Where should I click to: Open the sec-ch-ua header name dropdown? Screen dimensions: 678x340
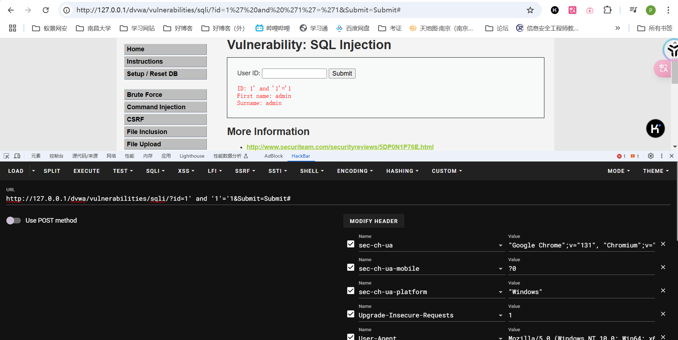tap(501, 245)
